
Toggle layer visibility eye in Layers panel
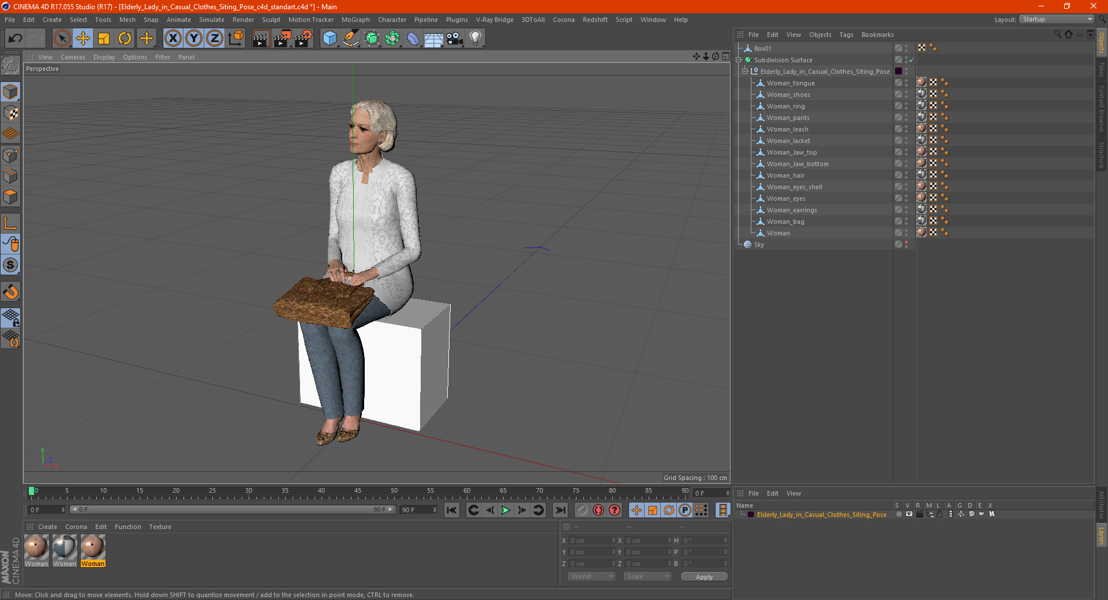point(909,514)
